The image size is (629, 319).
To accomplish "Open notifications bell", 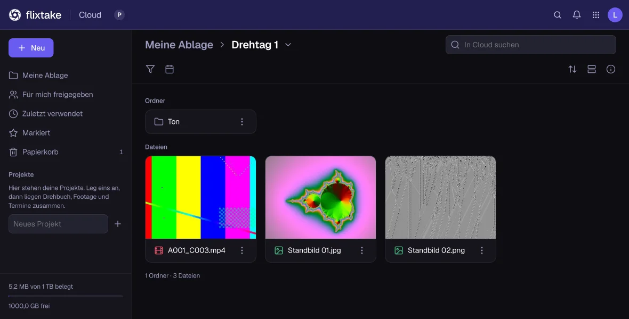I will tap(576, 15).
